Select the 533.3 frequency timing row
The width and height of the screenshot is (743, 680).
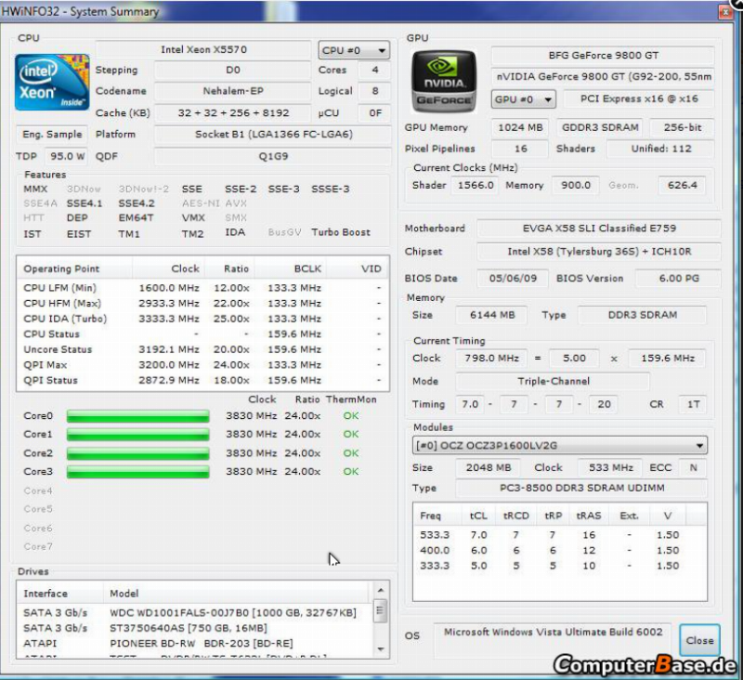click(x=560, y=535)
